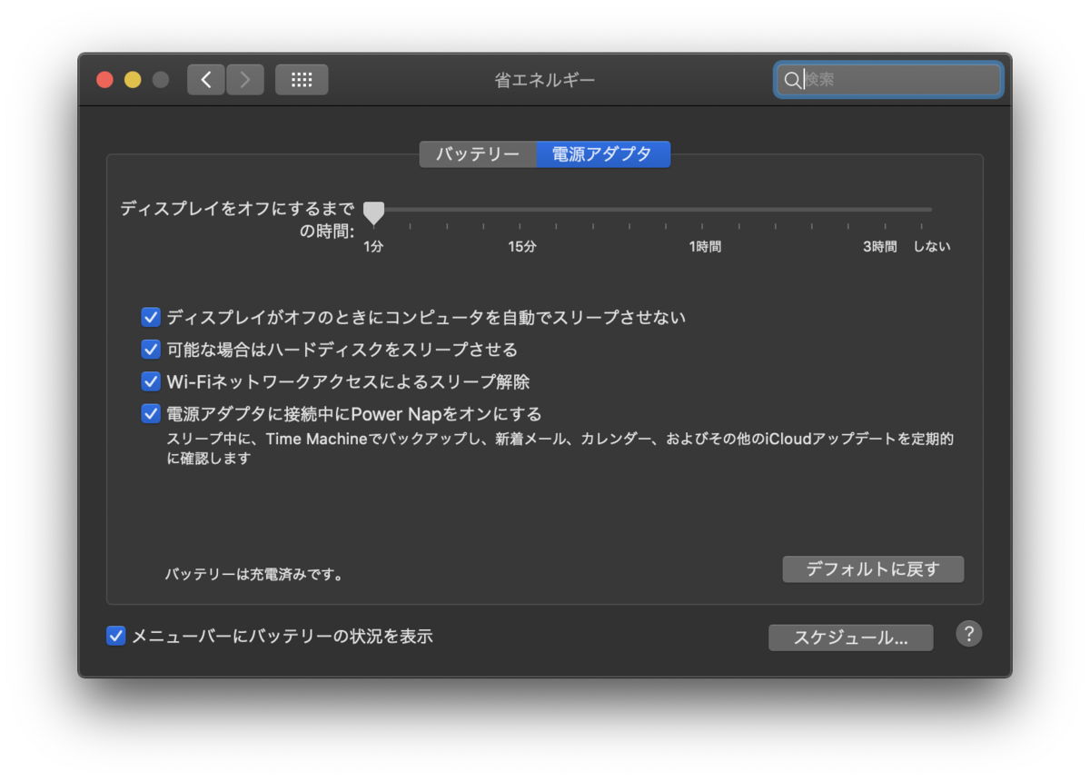
Task: Click the magnifying glass in search field
Action: pyautogui.click(x=792, y=80)
